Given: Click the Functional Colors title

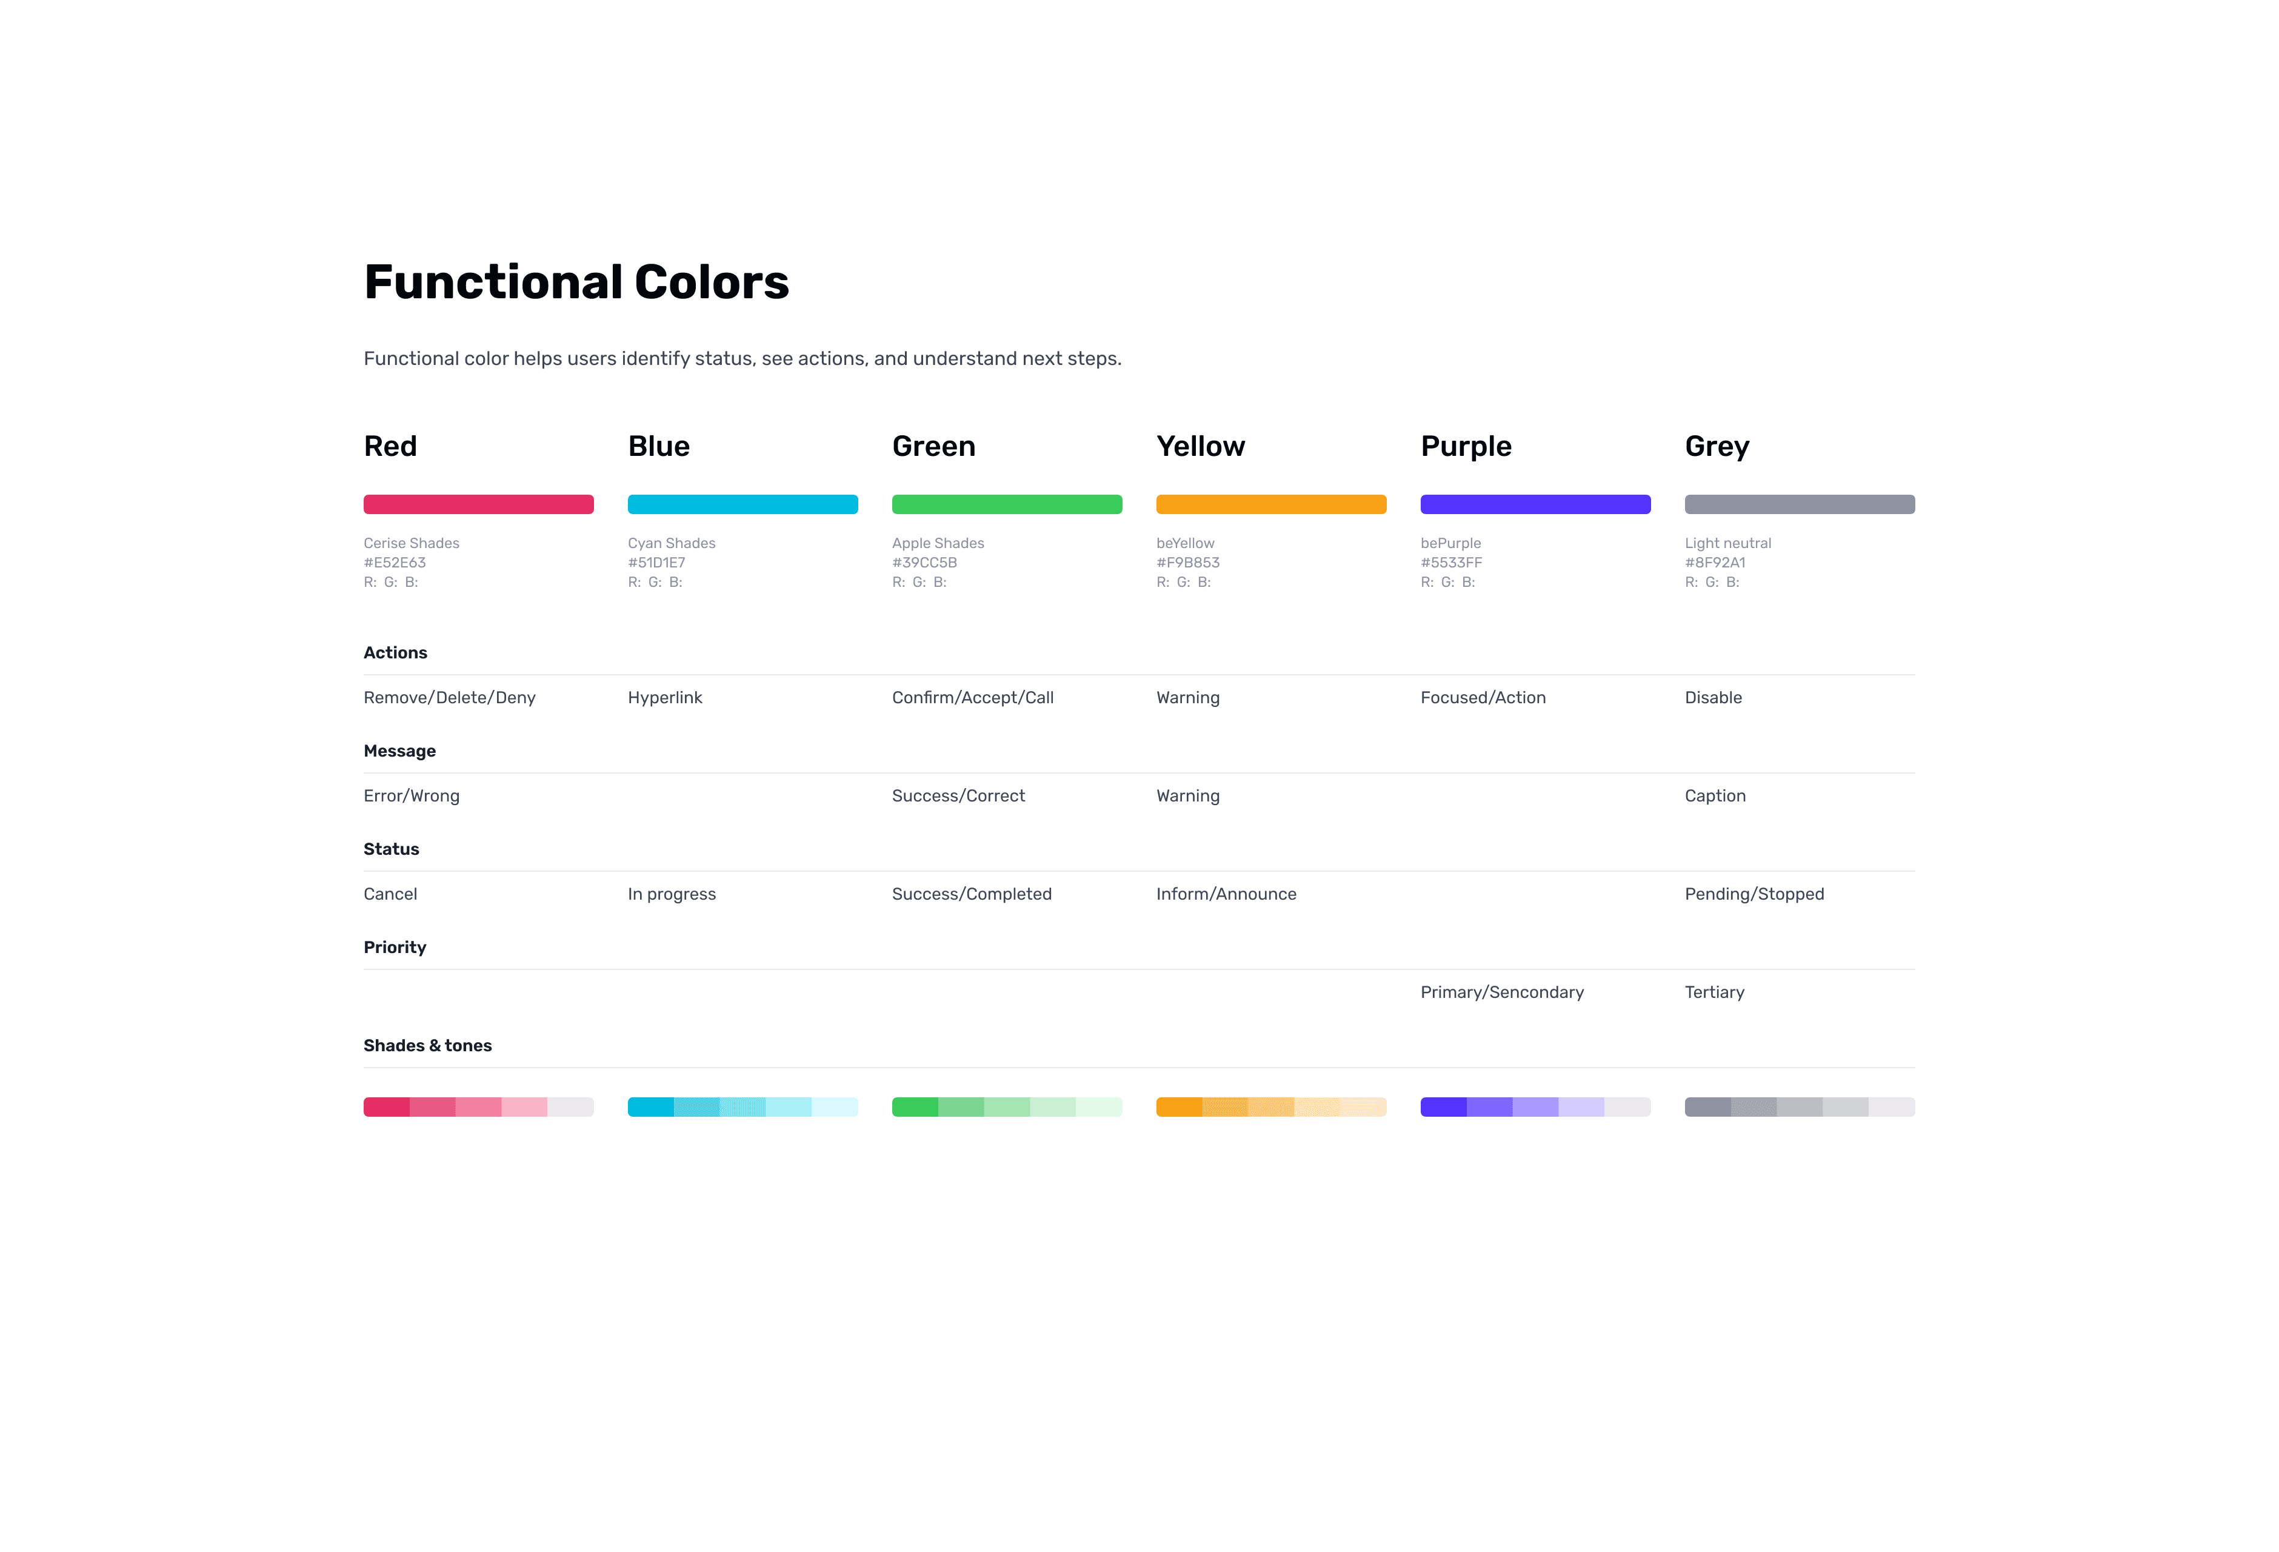Looking at the screenshot, I should tap(576, 281).
